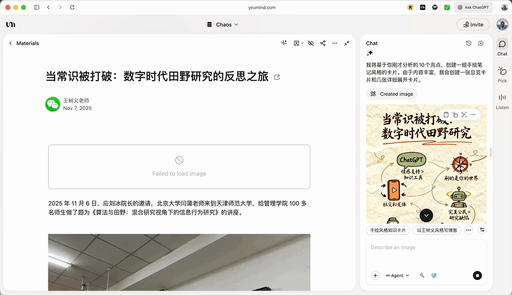The width and height of the screenshot is (512, 295).
Task: Click the share icon in article toolbar
Action: (323, 43)
